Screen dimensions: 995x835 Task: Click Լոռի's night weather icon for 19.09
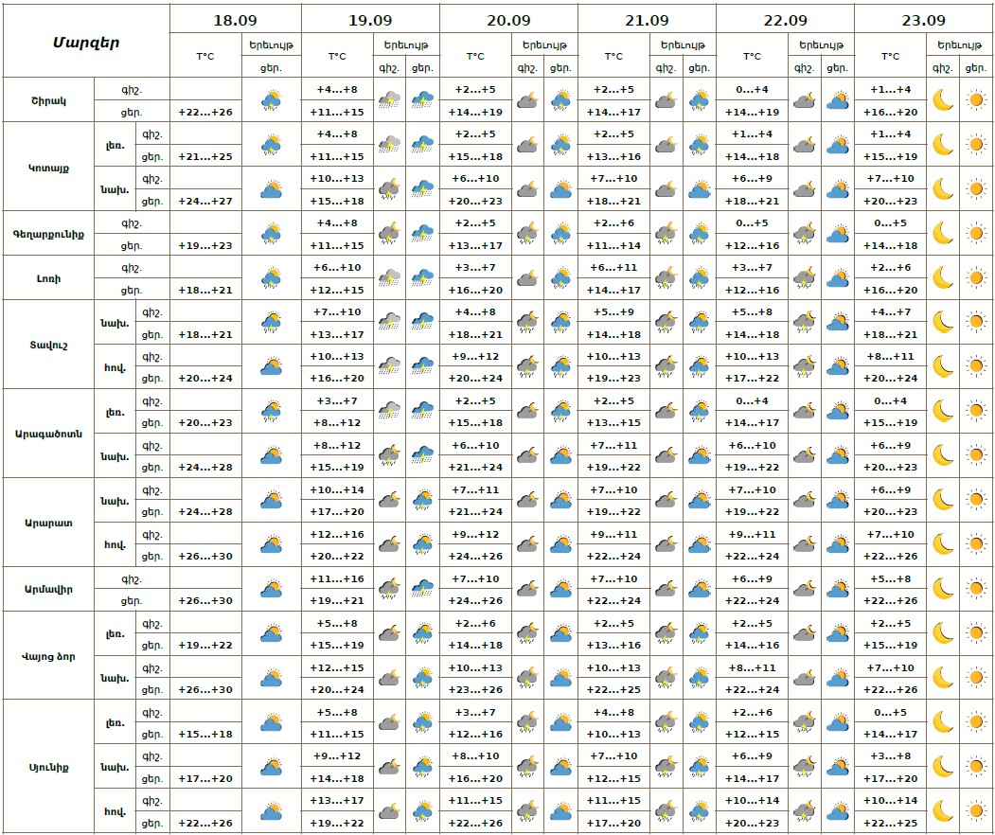389,277
